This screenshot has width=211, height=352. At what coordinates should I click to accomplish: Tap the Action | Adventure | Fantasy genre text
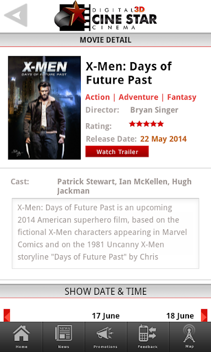pos(141,97)
